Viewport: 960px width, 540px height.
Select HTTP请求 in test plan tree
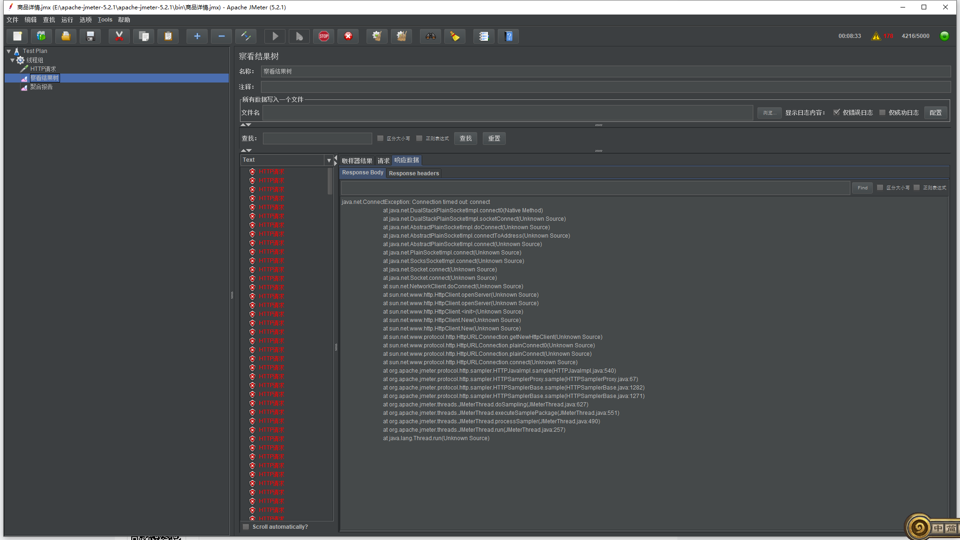pos(43,69)
